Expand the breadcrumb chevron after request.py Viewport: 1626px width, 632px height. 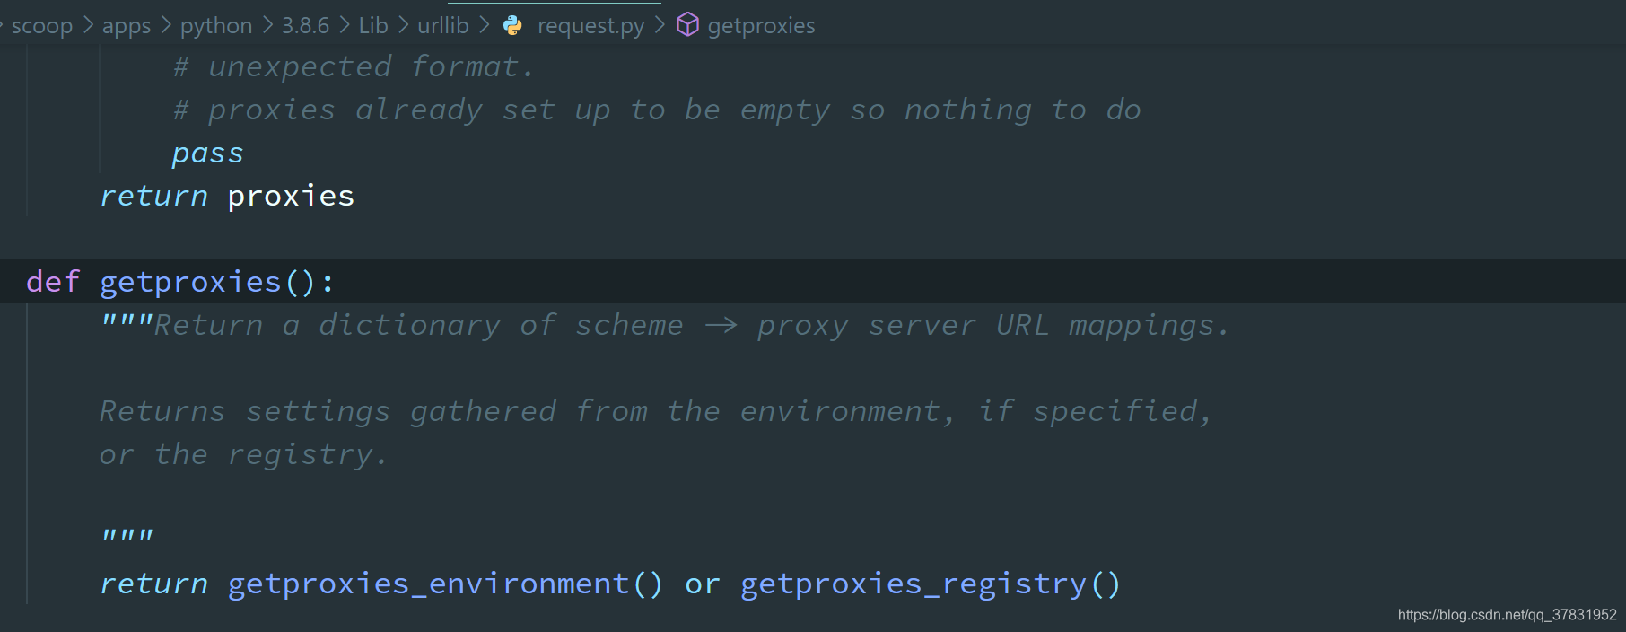tap(660, 25)
